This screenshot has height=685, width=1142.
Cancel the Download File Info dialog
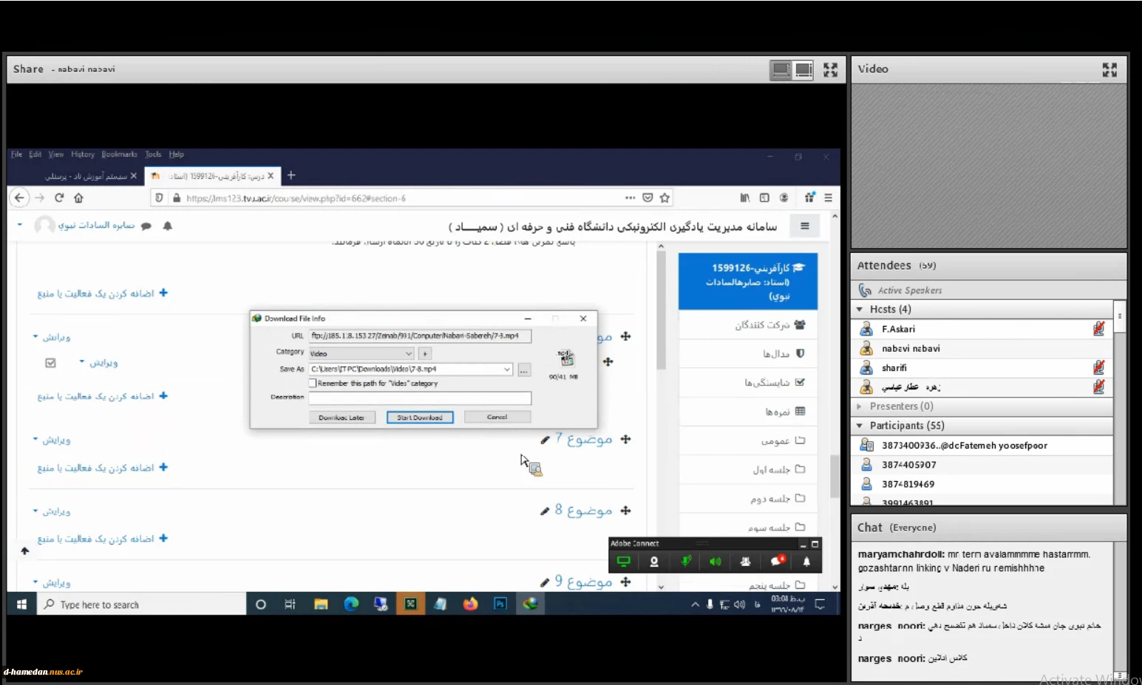tap(497, 417)
